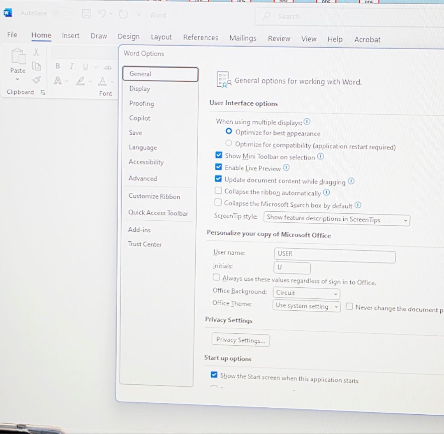Expand the Font Color dropdown arrow
The width and height of the screenshot is (444, 434).
pos(112,82)
